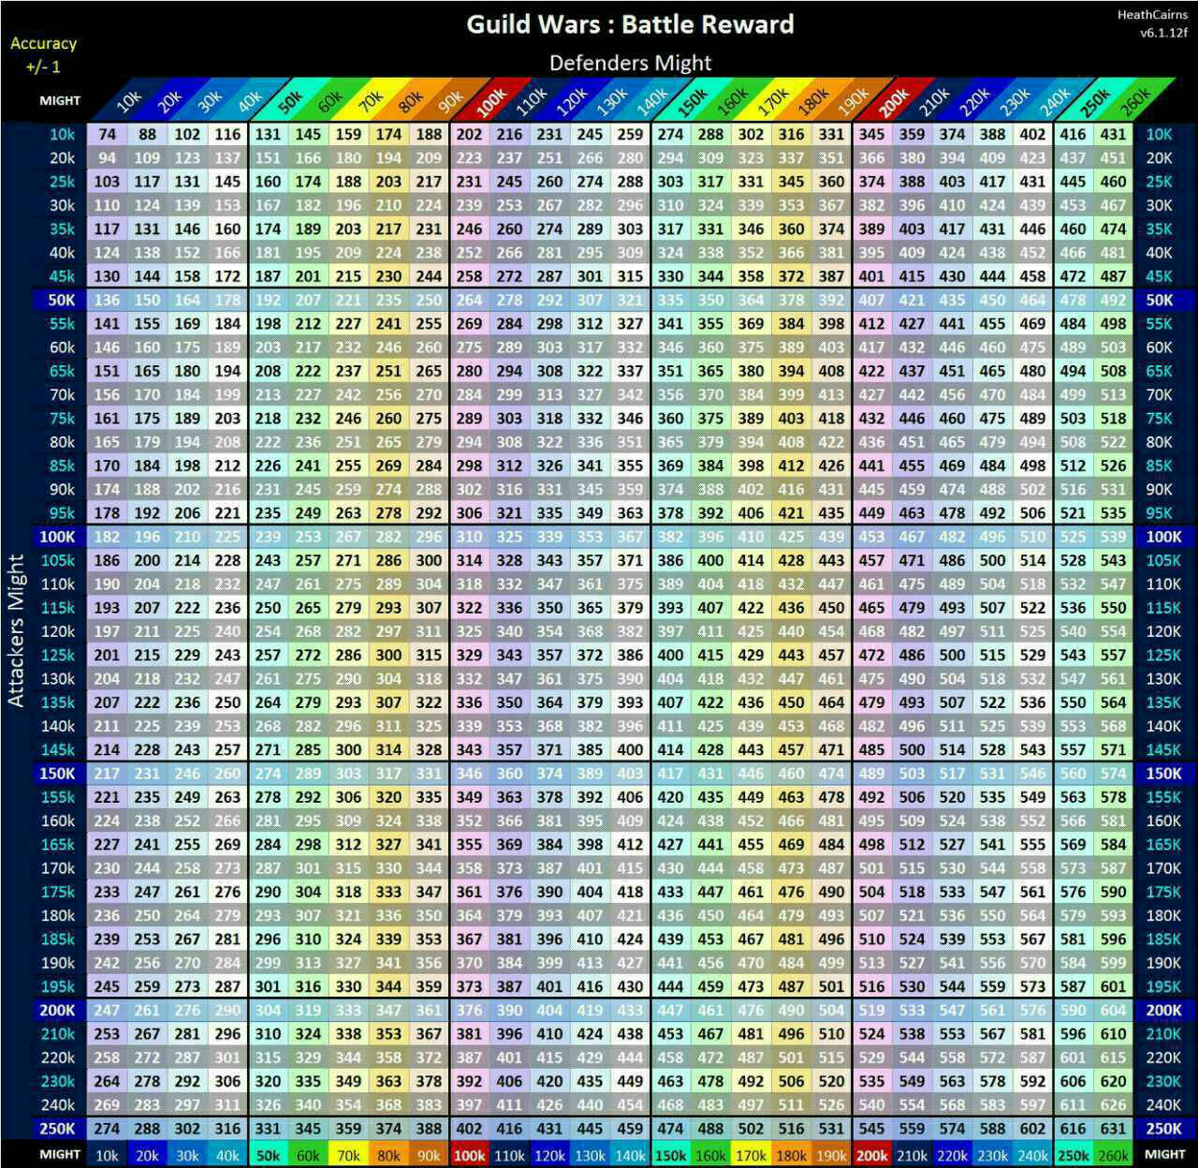Click value 74 in the 10k row, 10k column
This screenshot has height=1168, width=1198.
point(107,134)
